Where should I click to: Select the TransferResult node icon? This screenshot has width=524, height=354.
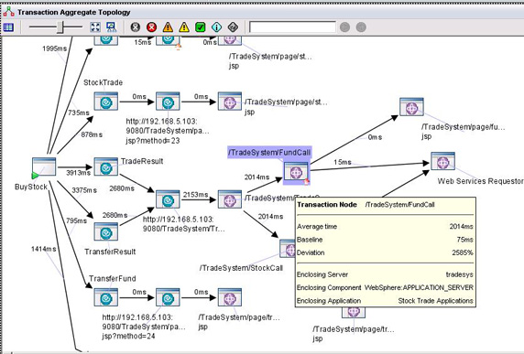106,231
